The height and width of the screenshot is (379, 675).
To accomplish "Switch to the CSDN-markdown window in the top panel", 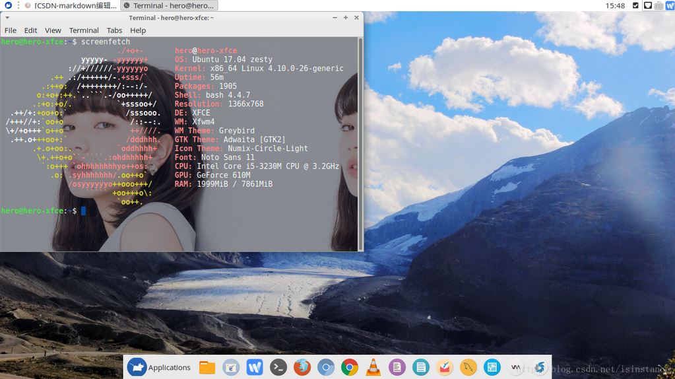I will (71, 5).
